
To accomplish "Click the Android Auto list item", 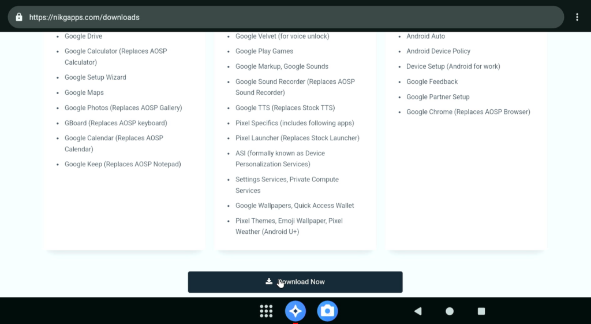I will tap(425, 36).
